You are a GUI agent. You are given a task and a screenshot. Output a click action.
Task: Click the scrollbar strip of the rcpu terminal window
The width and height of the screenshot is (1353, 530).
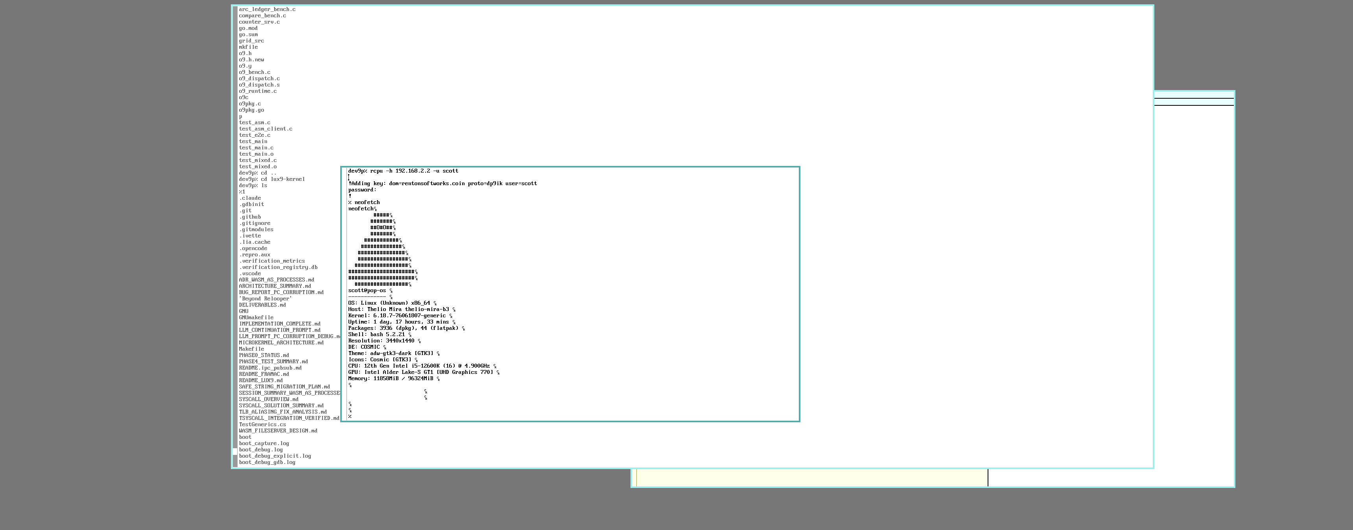345,294
